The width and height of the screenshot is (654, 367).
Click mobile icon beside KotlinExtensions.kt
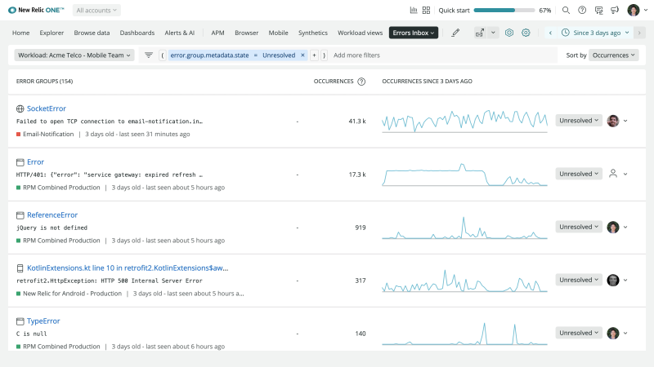20,268
